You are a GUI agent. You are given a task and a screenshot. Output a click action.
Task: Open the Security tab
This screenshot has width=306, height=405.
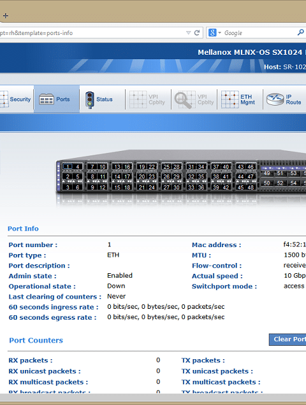point(16,99)
